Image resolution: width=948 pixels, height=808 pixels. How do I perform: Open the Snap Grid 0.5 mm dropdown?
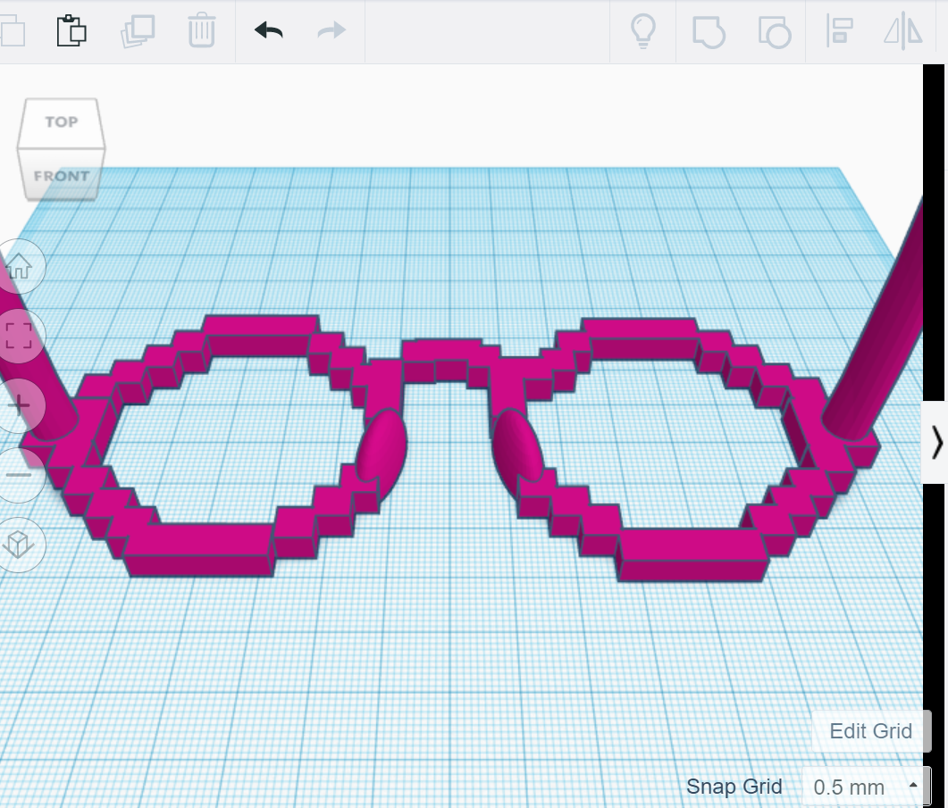pyautogui.click(x=865, y=787)
